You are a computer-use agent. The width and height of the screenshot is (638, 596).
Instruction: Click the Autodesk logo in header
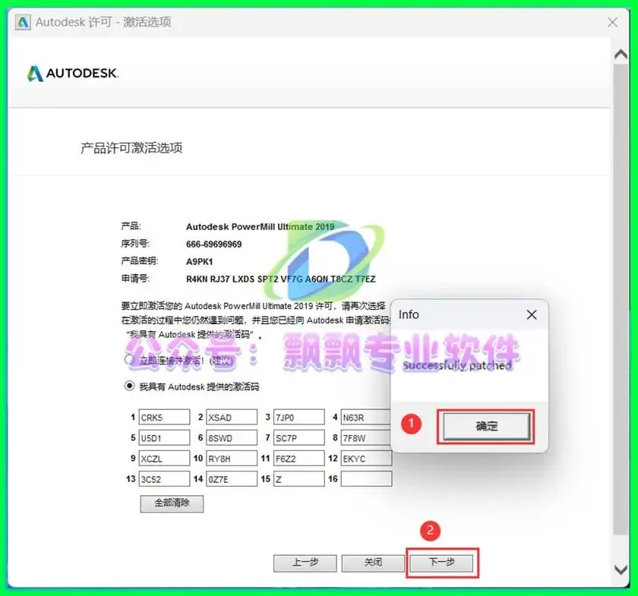pos(73,73)
